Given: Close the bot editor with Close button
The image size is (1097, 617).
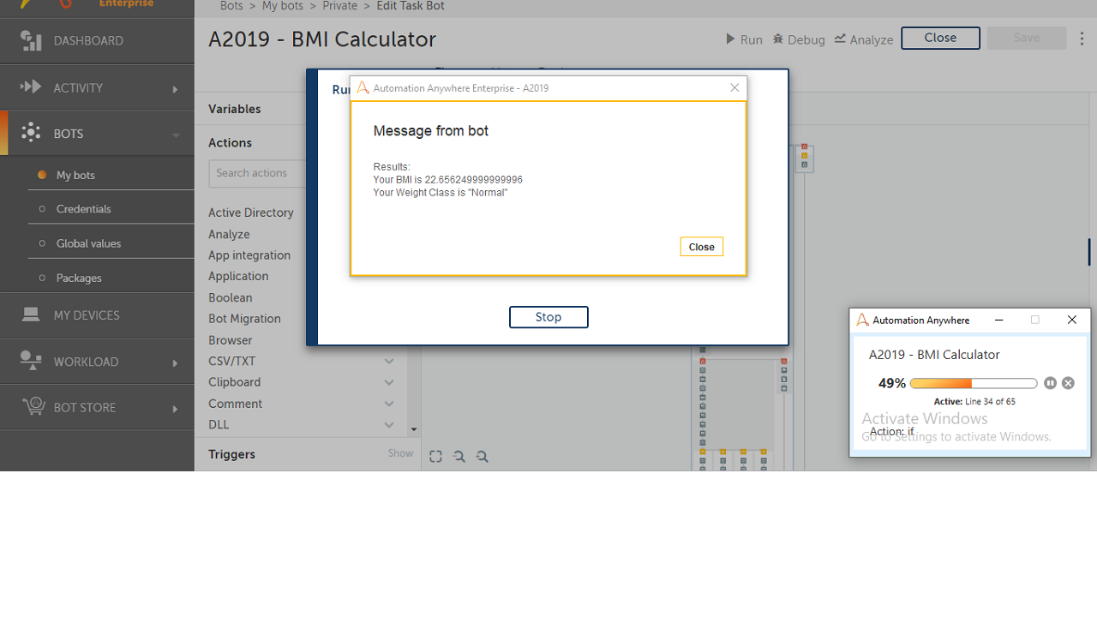Looking at the screenshot, I should 940,38.
